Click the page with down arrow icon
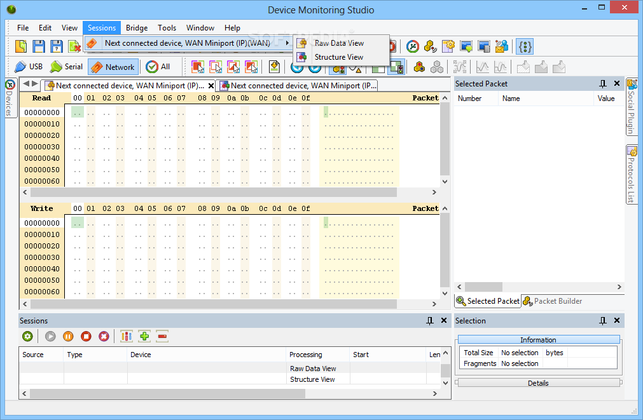Viewport: 643px width, 420px height. pyautogui.click(x=274, y=67)
